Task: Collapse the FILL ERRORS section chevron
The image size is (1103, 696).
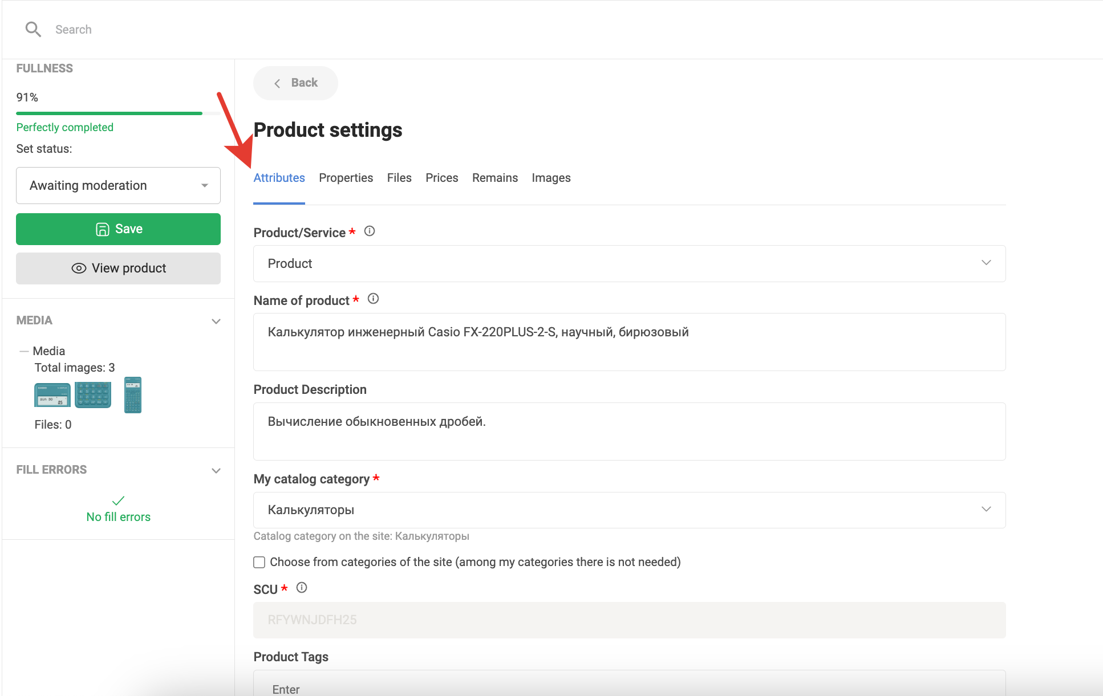Action: click(x=216, y=471)
